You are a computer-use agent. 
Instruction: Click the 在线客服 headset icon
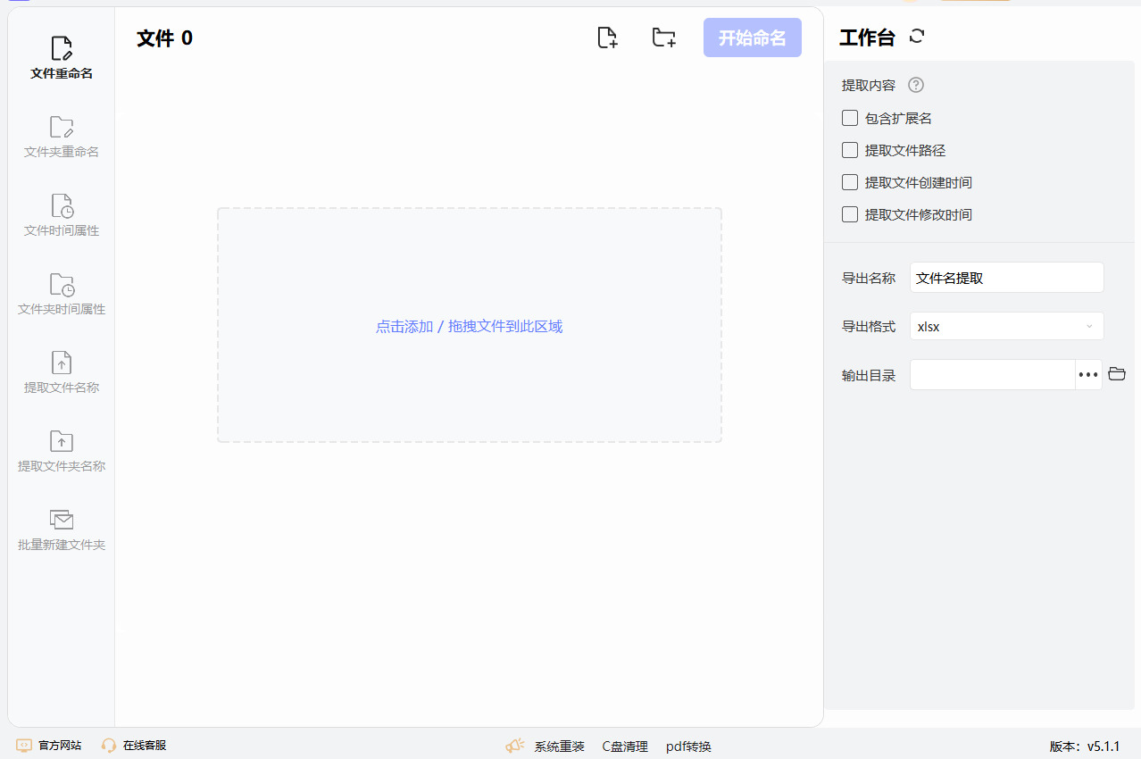tap(109, 746)
